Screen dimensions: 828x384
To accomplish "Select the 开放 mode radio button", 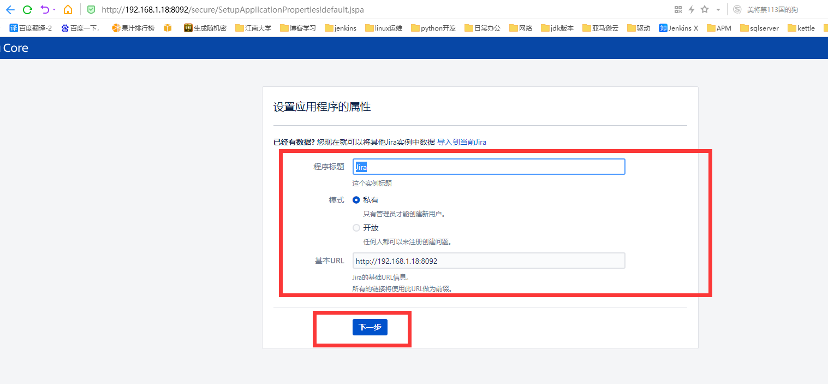I will pos(356,228).
